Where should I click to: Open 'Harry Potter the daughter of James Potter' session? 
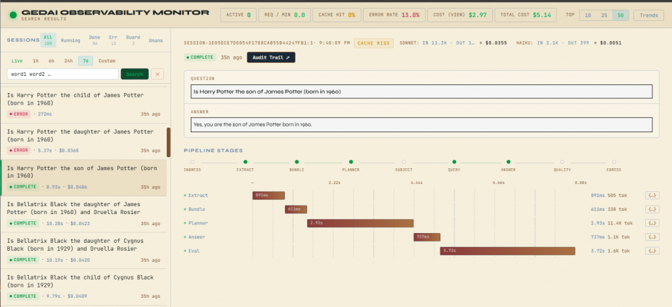click(x=83, y=142)
